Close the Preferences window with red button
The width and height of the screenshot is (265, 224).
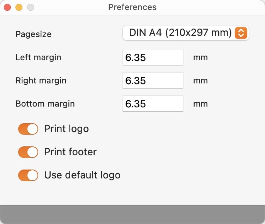click(x=7, y=7)
